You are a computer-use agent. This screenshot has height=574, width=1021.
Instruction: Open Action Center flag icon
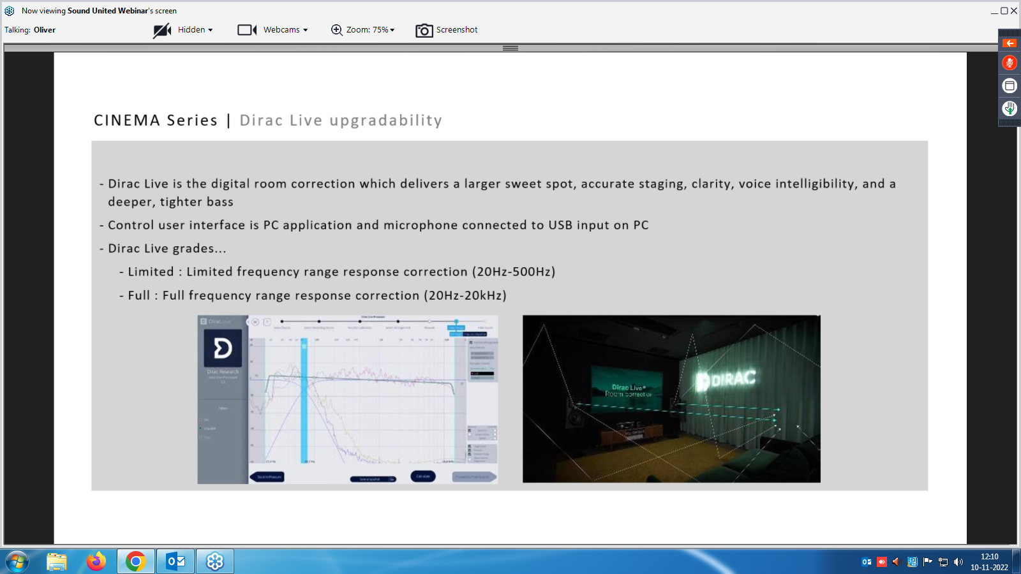(x=928, y=562)
